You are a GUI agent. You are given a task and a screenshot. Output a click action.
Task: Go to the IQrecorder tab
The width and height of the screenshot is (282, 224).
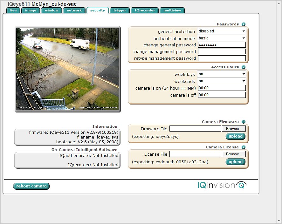pos(145,10)
